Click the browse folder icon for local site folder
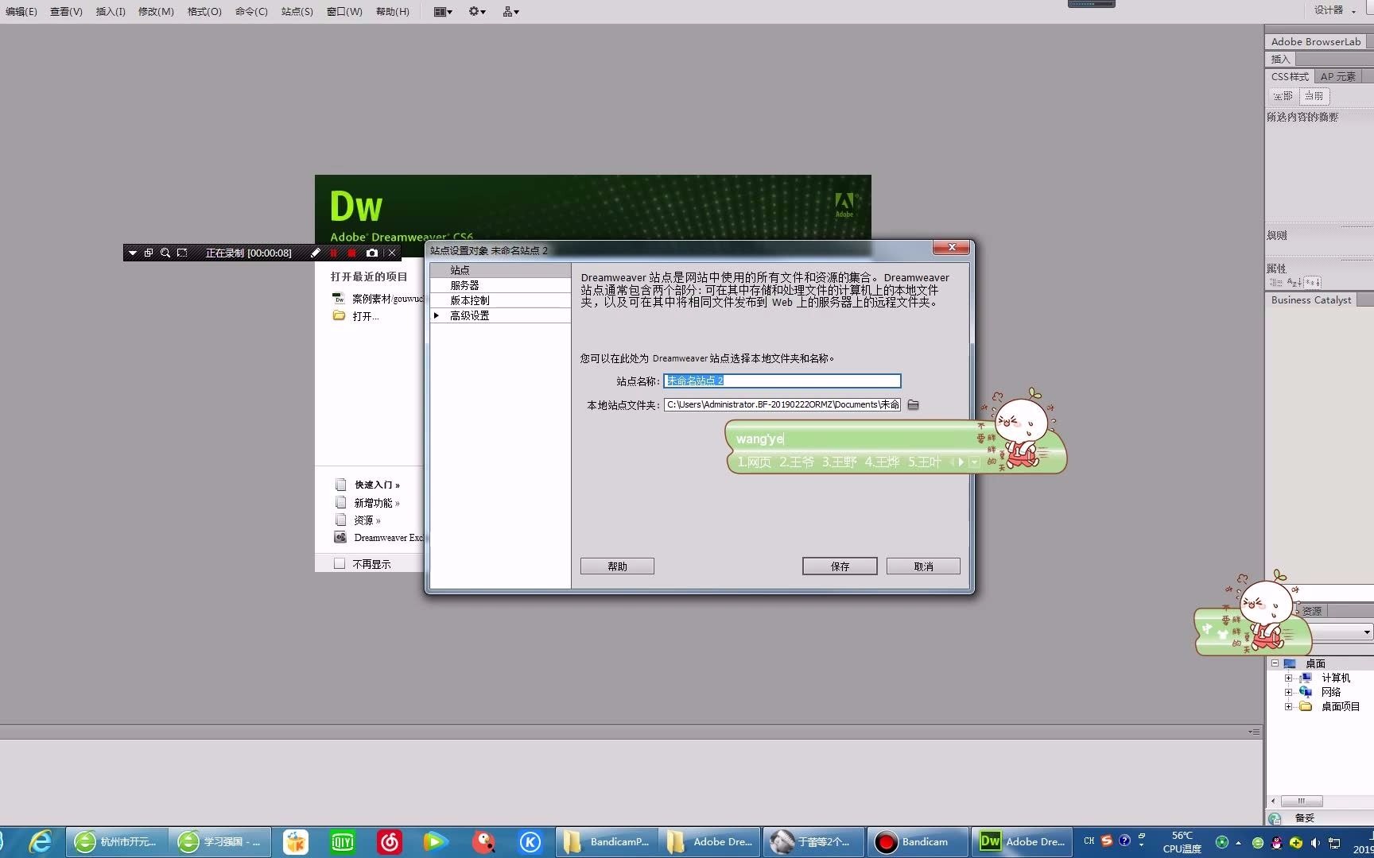 click(913, 405)
